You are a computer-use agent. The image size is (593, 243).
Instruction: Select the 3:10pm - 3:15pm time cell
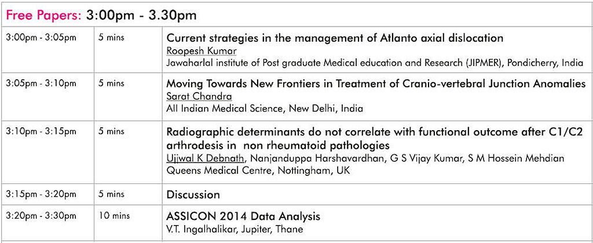(41, 131)
